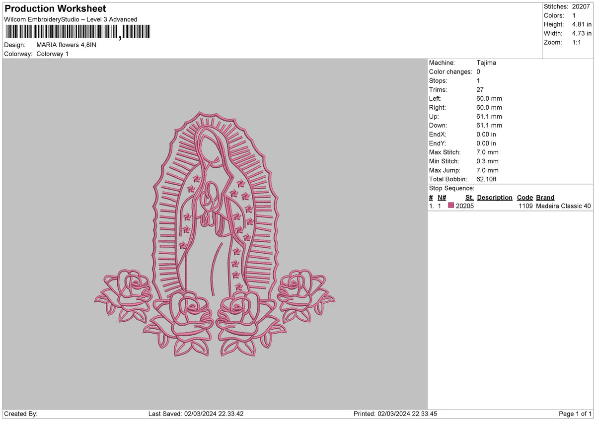Select 'Colorway 1' field
Image resolution: width=596 pixels, height=421 pixels.
(x=53, y=54)
